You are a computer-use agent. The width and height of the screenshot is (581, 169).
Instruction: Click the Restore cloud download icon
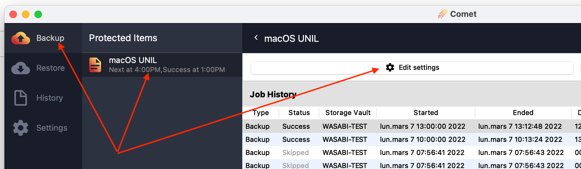tap(21, 68)
